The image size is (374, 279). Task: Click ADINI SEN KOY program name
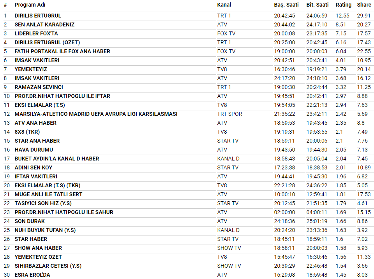click(x=34, y=167)
